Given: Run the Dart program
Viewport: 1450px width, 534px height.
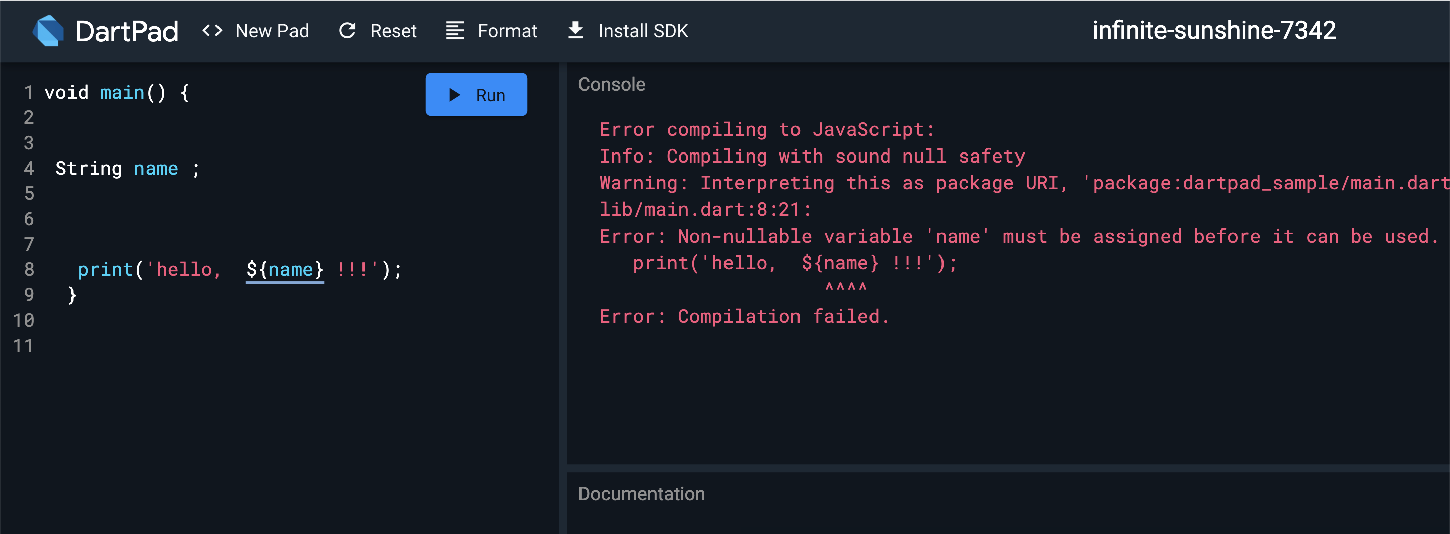Looking at the screenshot, I should (476, 95).
